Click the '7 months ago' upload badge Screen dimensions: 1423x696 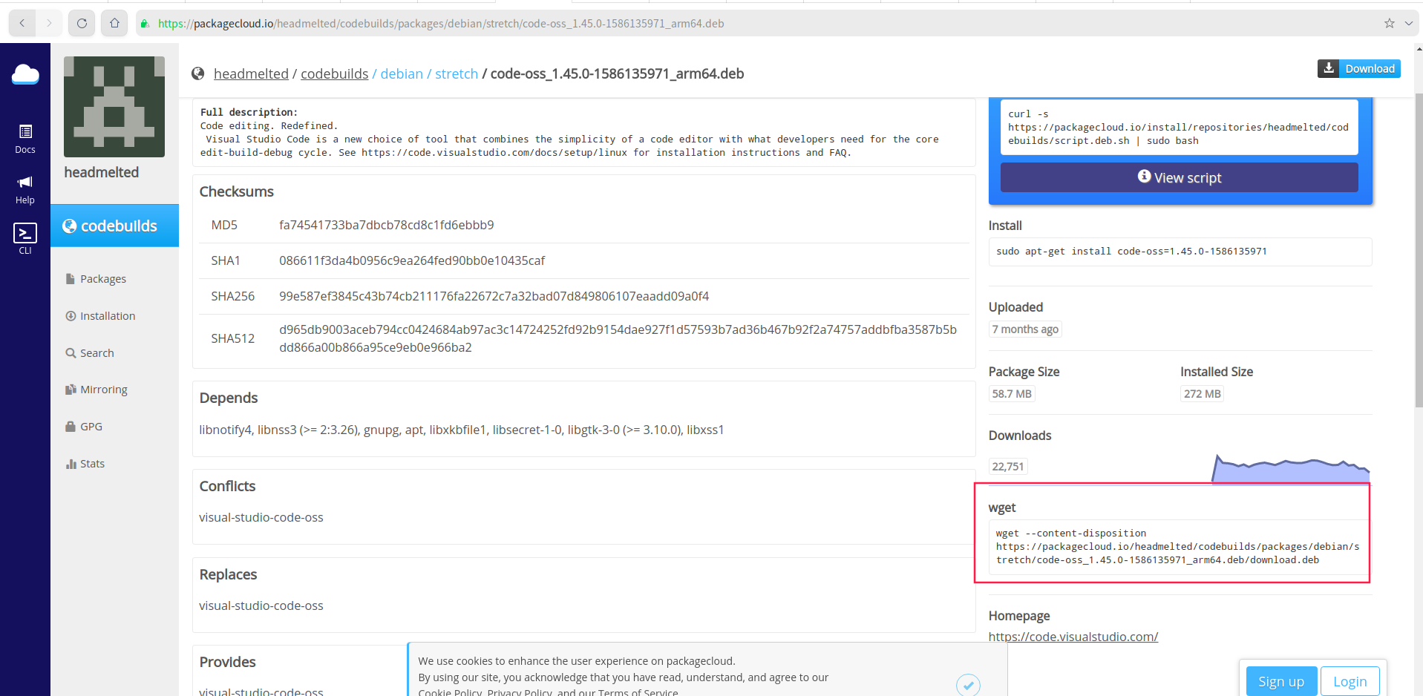tap(1025, 329)
